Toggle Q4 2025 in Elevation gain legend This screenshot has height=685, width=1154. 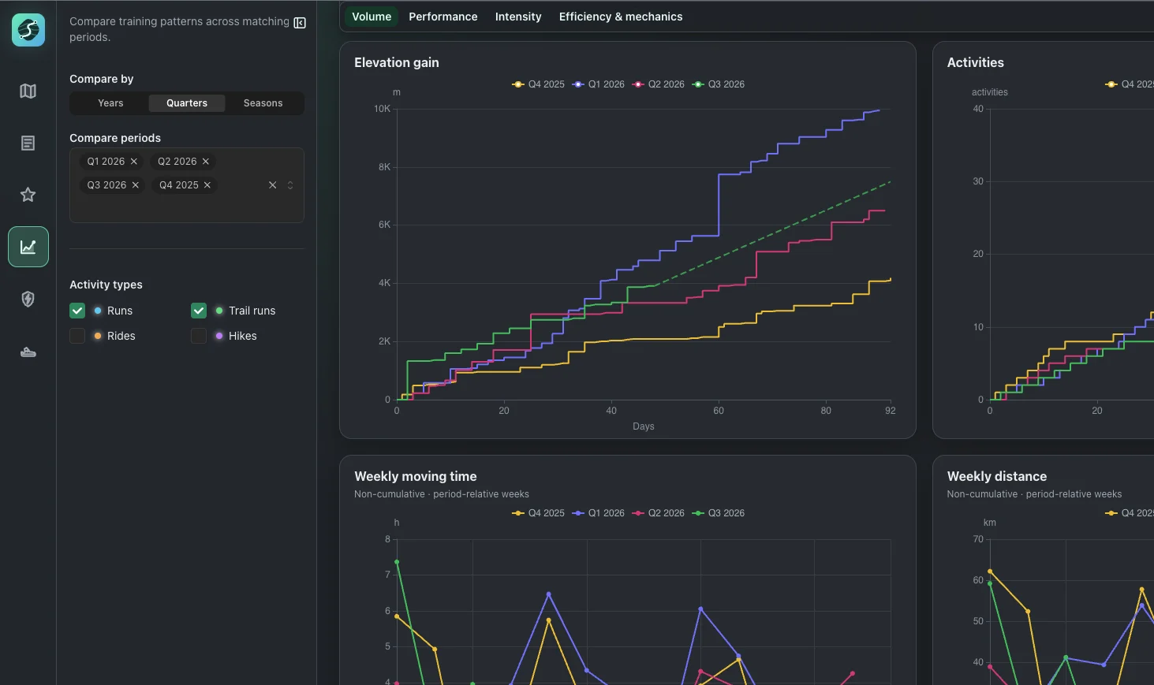(539, 84)
